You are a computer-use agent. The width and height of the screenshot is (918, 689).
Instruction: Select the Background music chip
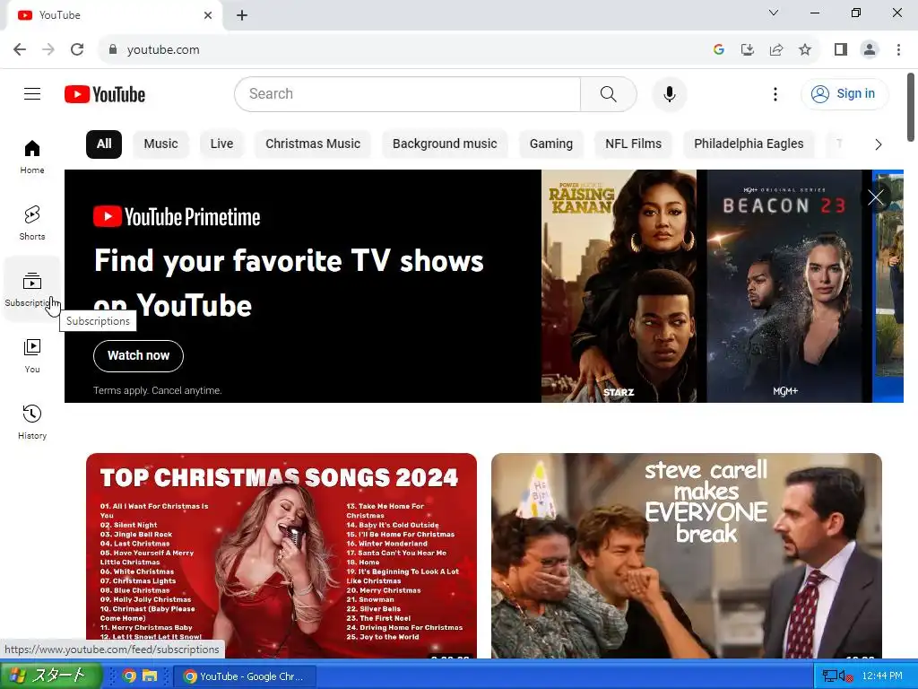click(445, 144)
